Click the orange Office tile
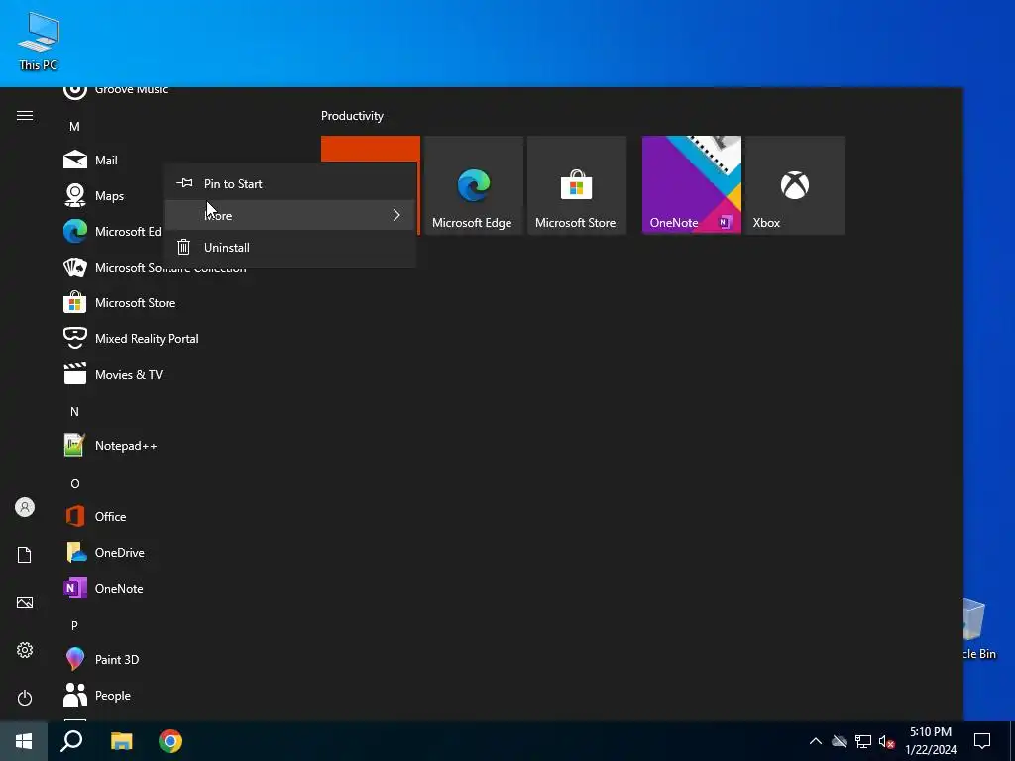 [x=371, y=149]
